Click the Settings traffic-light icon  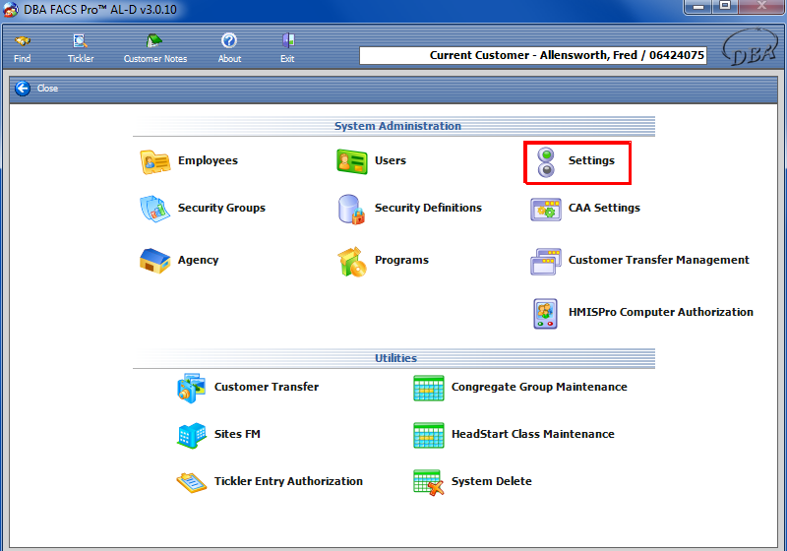click(x=546, y=161)
